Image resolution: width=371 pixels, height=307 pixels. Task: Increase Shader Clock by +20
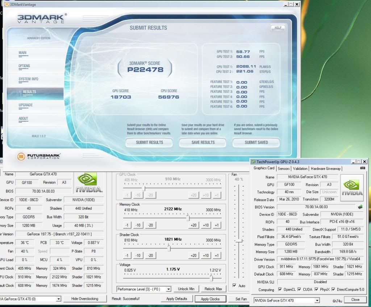(193, 256)
